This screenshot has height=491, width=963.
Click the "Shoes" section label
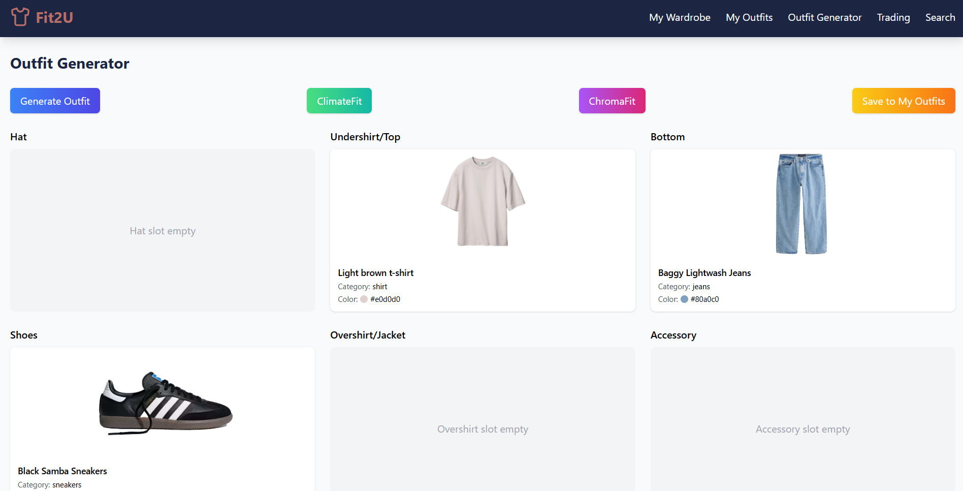(x=24, y=335)
